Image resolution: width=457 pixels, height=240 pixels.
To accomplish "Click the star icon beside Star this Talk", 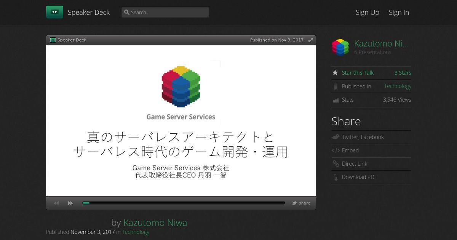I will tap(335, 72).
